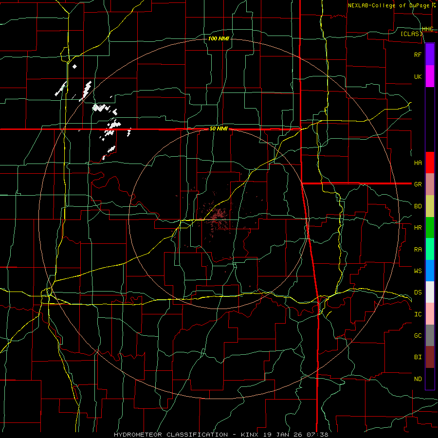Click the UK magenta legend color swatch
438x438 pixels.
point(430,76)
